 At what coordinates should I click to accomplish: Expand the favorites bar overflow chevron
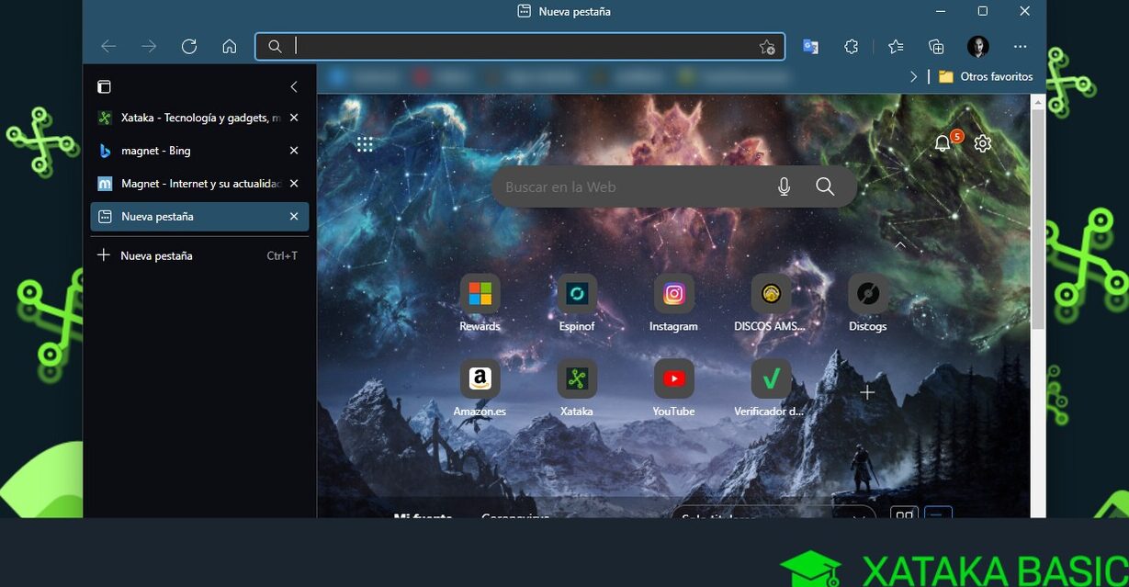coord(914,76)
